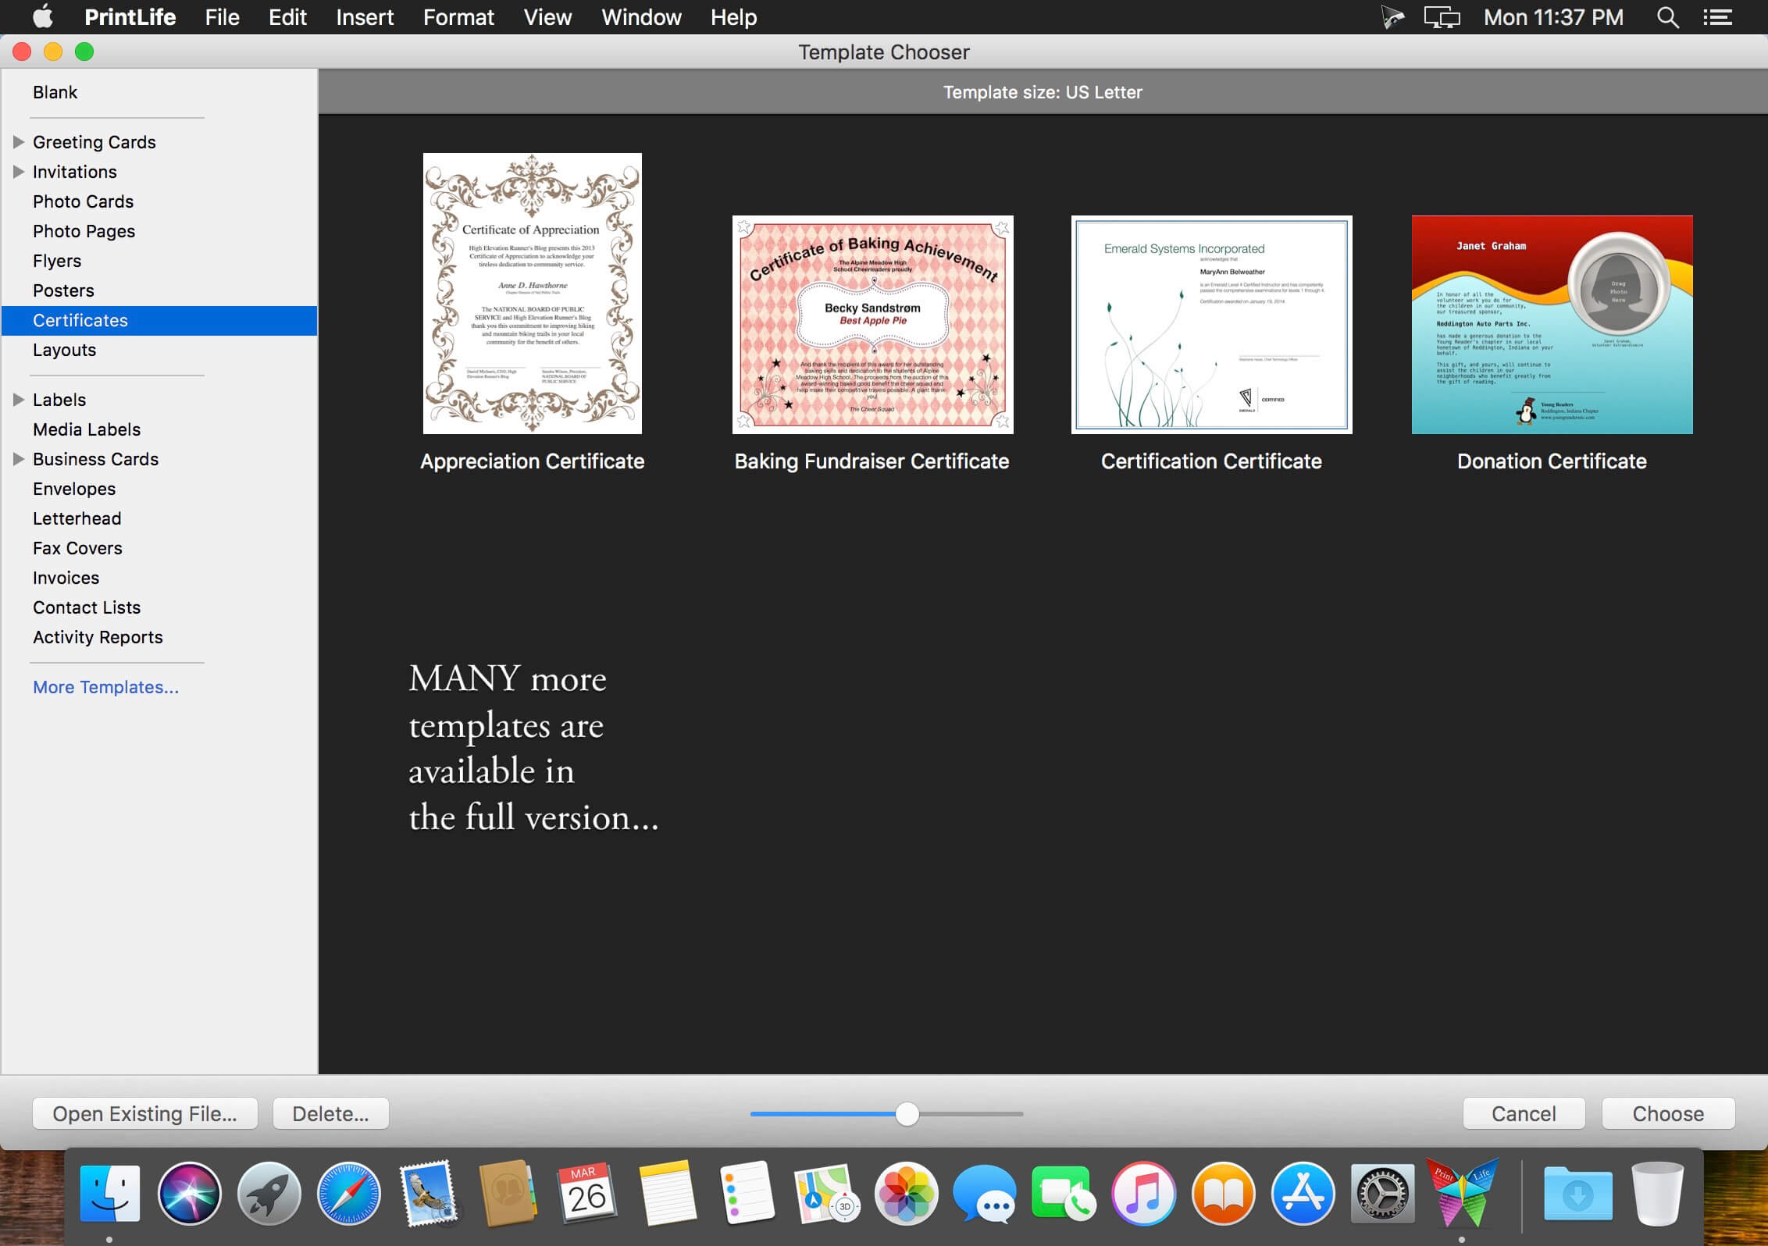This screenshot has height=1246, width=1768.
Task: Open Notes icon in the Dock
Action: tap(667, 1193)
